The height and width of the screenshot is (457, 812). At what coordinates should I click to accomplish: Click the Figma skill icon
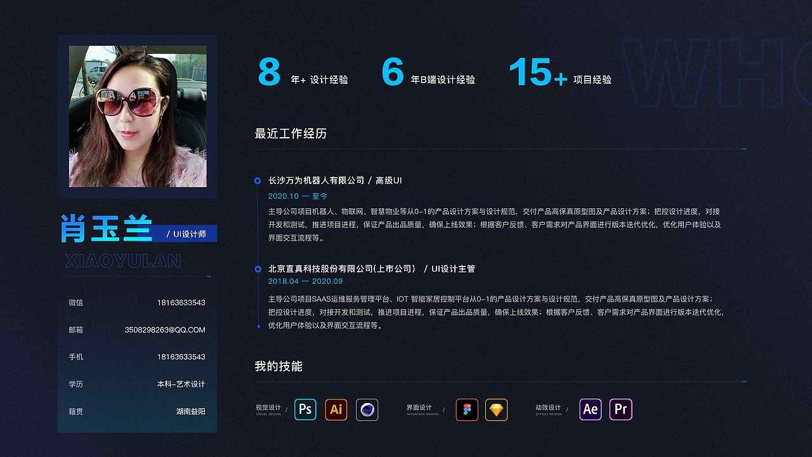[467, 409]
